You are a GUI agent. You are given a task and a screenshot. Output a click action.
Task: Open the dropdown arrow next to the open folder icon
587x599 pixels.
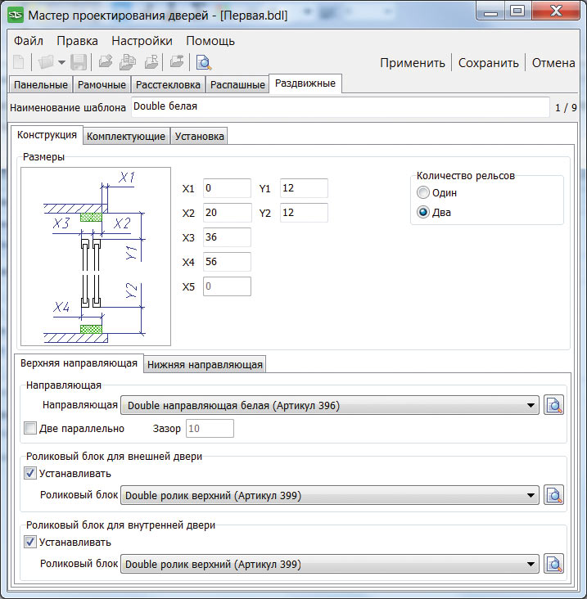click(61, 63)
